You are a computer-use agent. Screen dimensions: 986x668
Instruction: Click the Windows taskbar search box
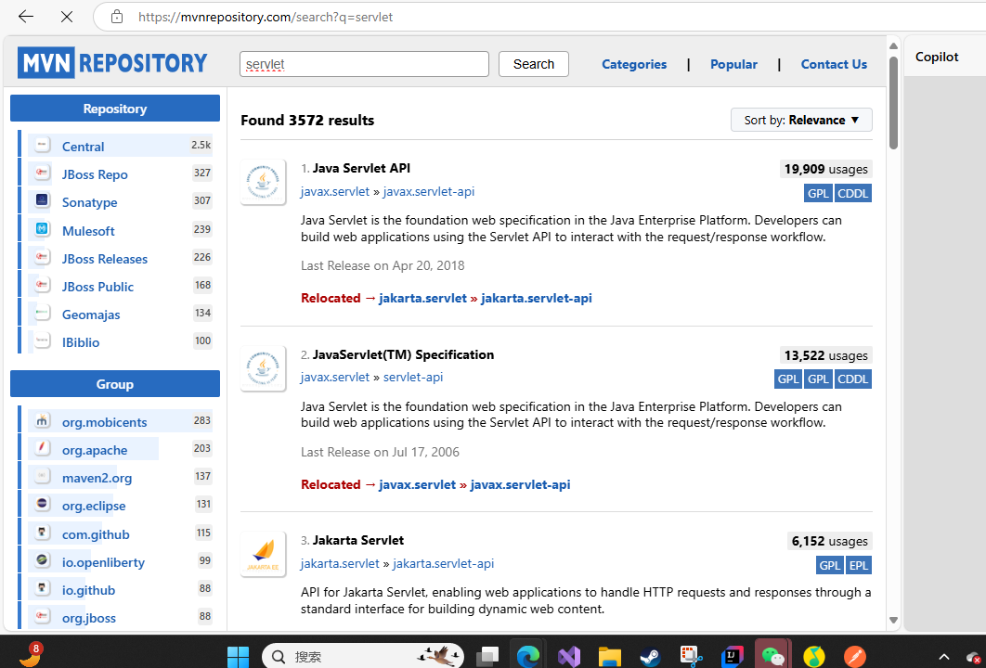tap(363, 657)
